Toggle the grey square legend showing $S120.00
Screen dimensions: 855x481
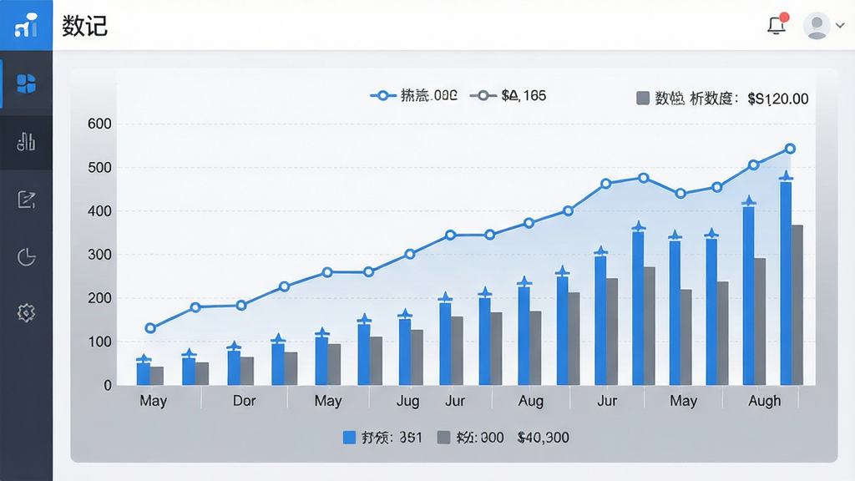point(722,99)
